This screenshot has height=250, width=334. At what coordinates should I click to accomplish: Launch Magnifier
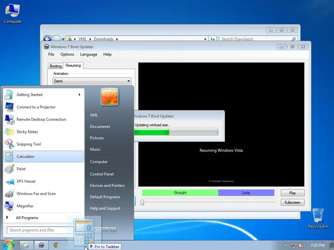click(44, 206)
